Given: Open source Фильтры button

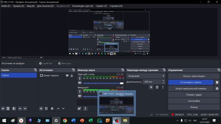Looking at the screenshot, I should pos(65,63).
